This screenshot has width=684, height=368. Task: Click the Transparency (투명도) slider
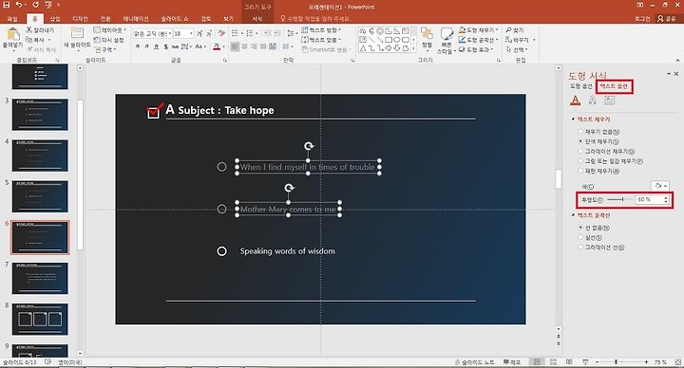pyautogui.click(x=619, y=199)
